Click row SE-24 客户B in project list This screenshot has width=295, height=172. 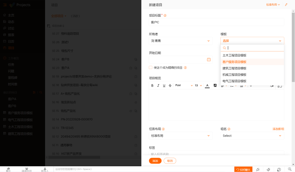pos(93,60)
